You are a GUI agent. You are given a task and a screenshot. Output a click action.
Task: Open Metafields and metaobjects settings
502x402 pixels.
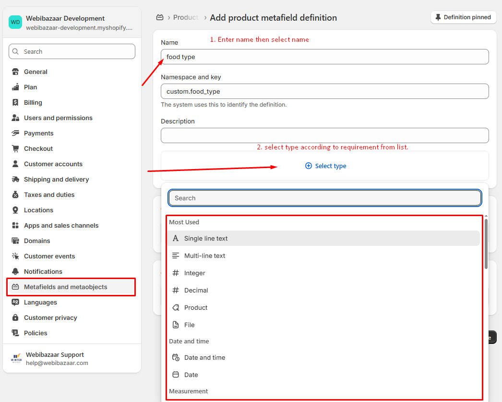[x=66, y=287]
